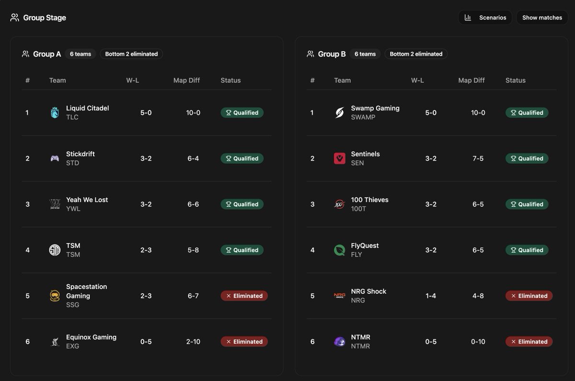The image size is (575, 381).
Task: Click the SWAMP team abbreviation
Action: (x=363, y=117)
